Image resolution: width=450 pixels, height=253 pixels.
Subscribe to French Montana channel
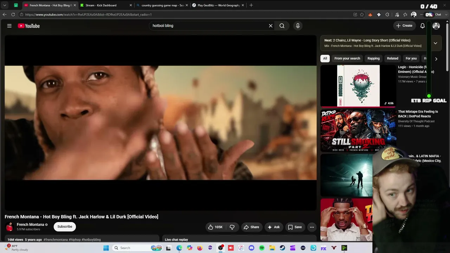click(x=65, y=227)
